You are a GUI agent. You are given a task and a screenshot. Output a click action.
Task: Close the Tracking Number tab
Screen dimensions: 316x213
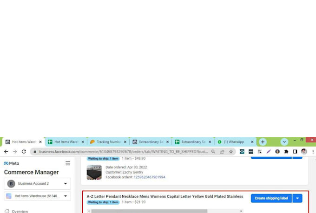click(x=125, y=142)
